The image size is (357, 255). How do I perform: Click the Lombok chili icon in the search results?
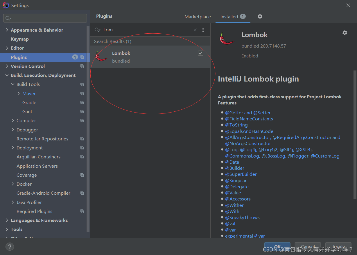(101, 56)
